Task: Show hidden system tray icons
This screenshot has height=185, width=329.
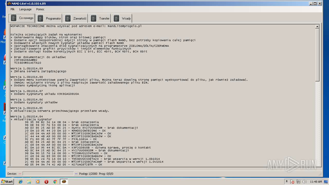Action: (x=287, y=182)
